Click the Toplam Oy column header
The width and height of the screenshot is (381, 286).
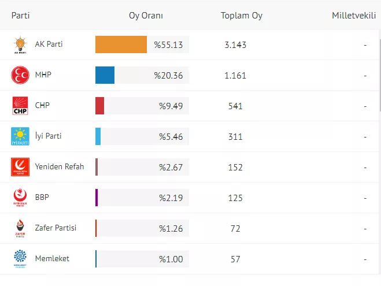[241, 16]
